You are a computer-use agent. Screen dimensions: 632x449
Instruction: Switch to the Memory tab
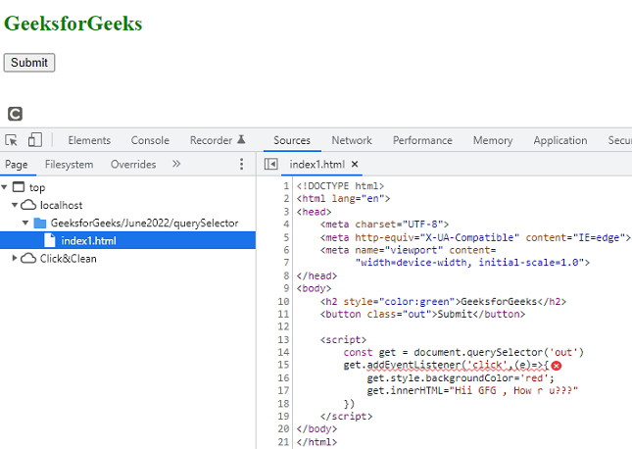pyautogui.click(x=493, y=140)
